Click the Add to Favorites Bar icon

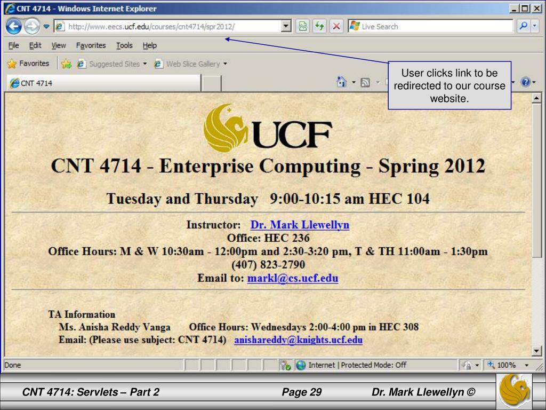click(66, 64)
